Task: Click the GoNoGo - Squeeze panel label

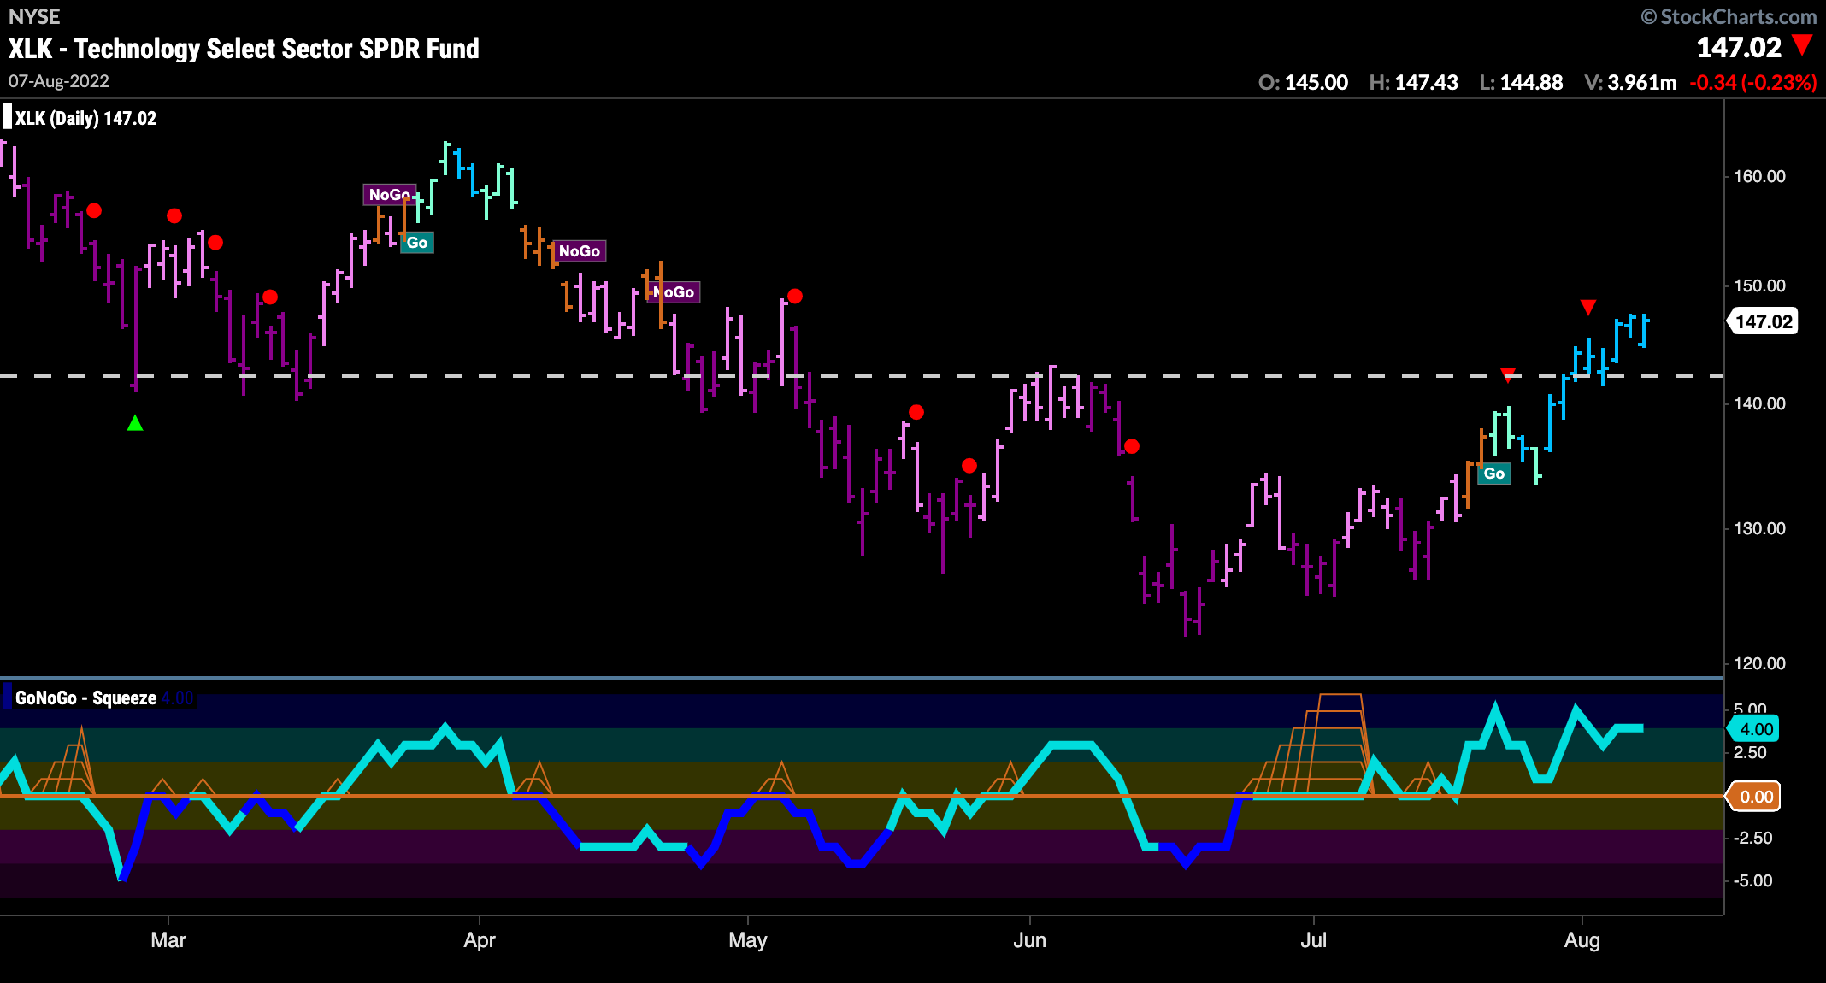Action: pos(85,698)
